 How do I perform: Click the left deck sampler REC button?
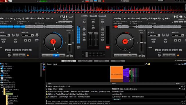click(x=37, y=40)
